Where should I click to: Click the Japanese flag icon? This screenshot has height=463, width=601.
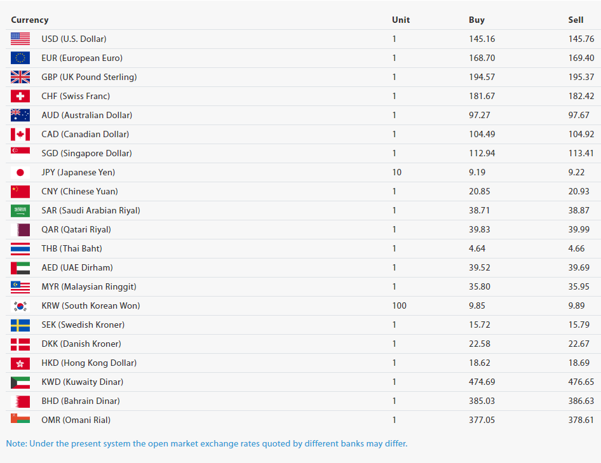pyautogui.click(x=20, y=172)
